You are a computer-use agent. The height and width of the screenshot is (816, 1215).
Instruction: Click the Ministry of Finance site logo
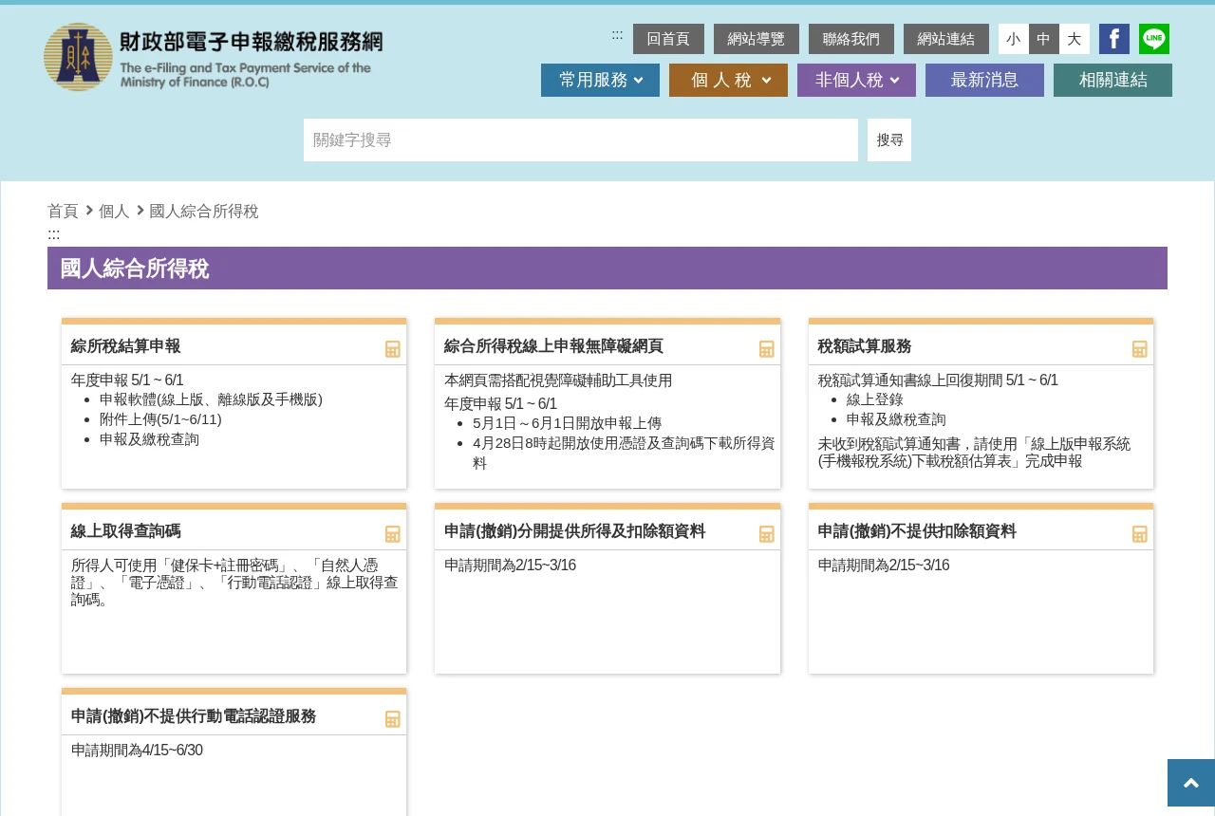tap(214, 57)
